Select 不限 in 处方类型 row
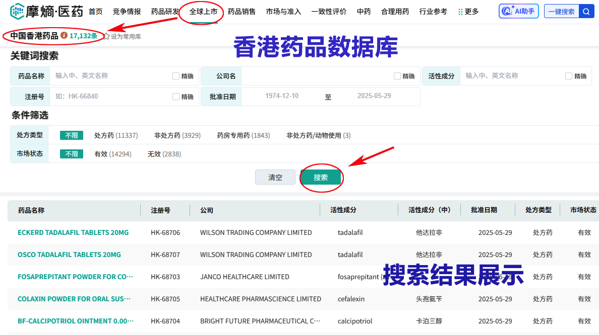 pos(72,135)
